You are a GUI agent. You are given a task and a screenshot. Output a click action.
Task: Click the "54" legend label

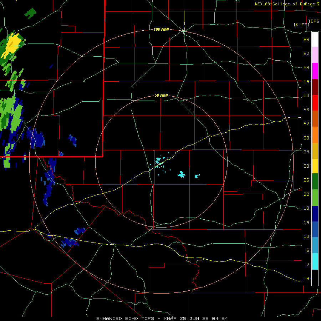(x=306, y=81)
